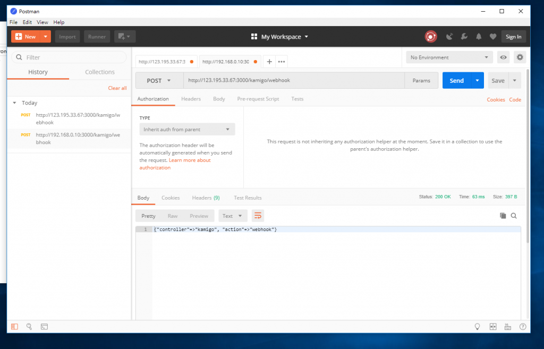Search the response body magnifier icon
544x349 pixels.
[514, 216]
